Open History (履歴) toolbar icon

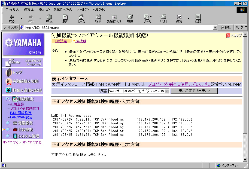(130, 19)
